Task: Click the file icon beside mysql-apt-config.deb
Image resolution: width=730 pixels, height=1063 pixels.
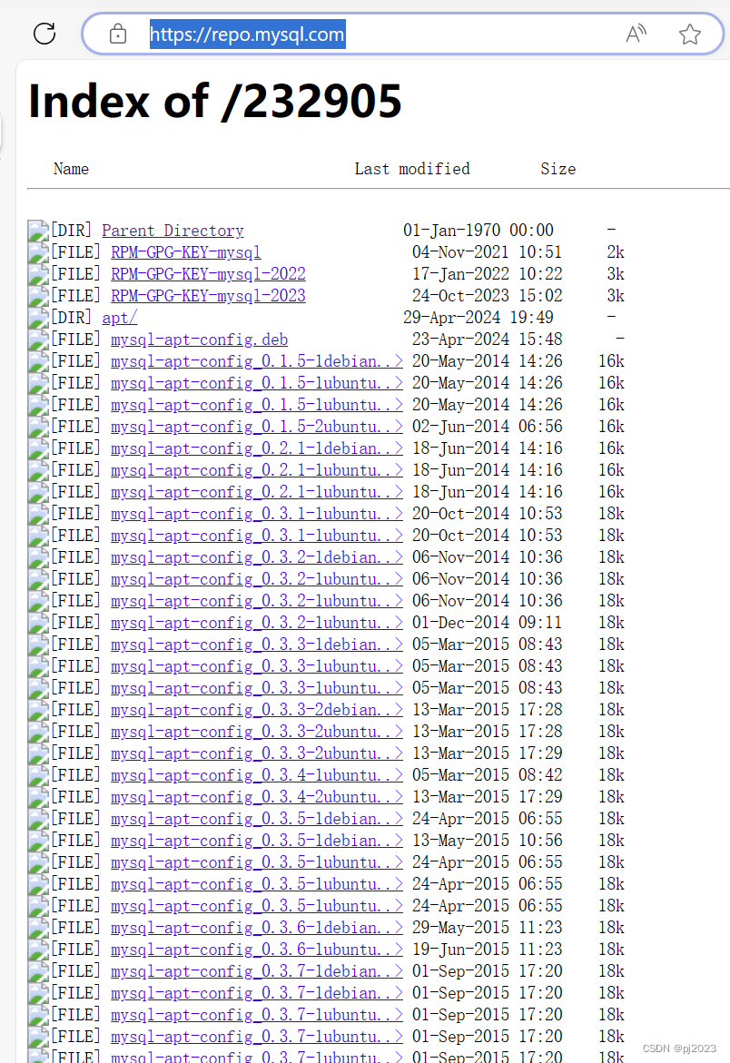Action: coord(38,340)
